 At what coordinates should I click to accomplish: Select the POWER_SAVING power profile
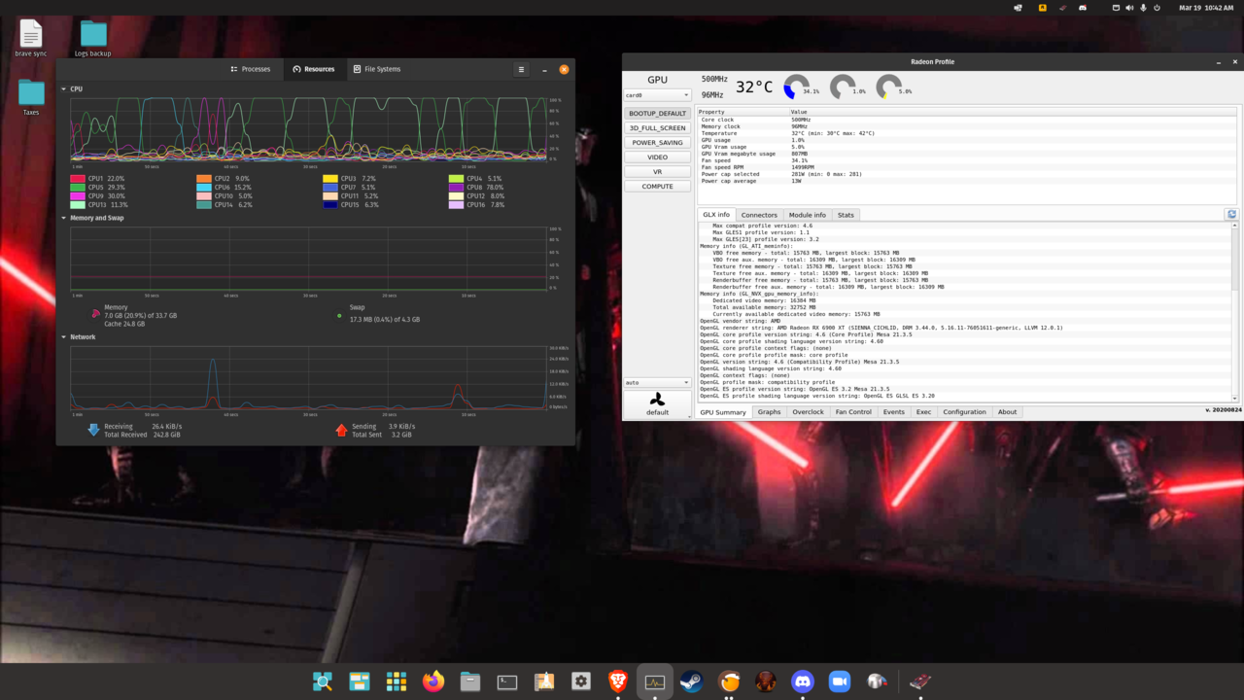coord(658,143)
